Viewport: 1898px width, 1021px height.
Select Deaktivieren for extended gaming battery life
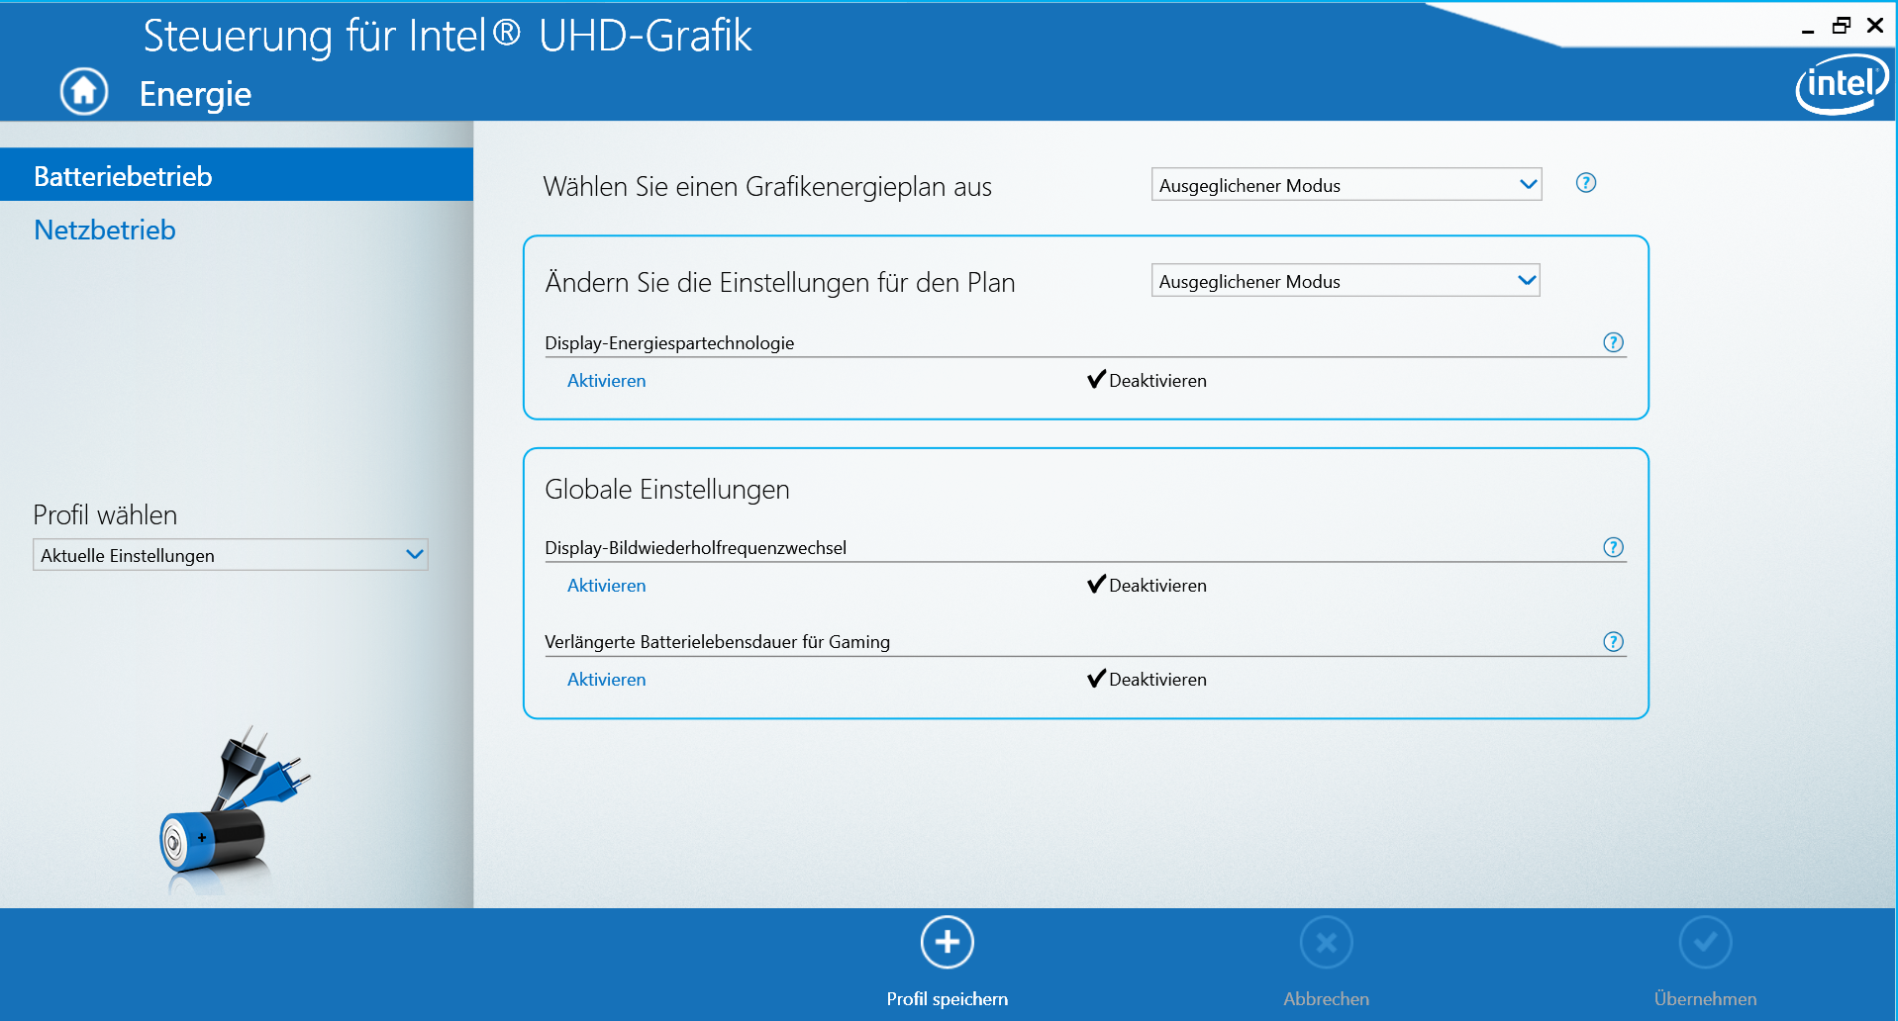click(x=1147, y=680)
